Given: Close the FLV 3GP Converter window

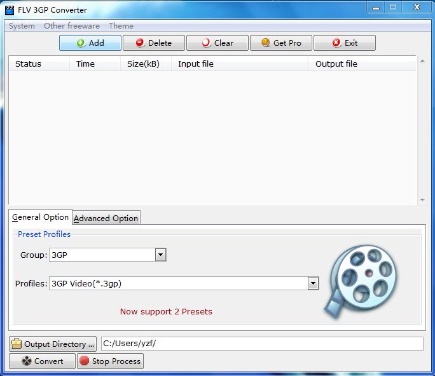Looking at the screenshot, I should (x=417, y=8).
